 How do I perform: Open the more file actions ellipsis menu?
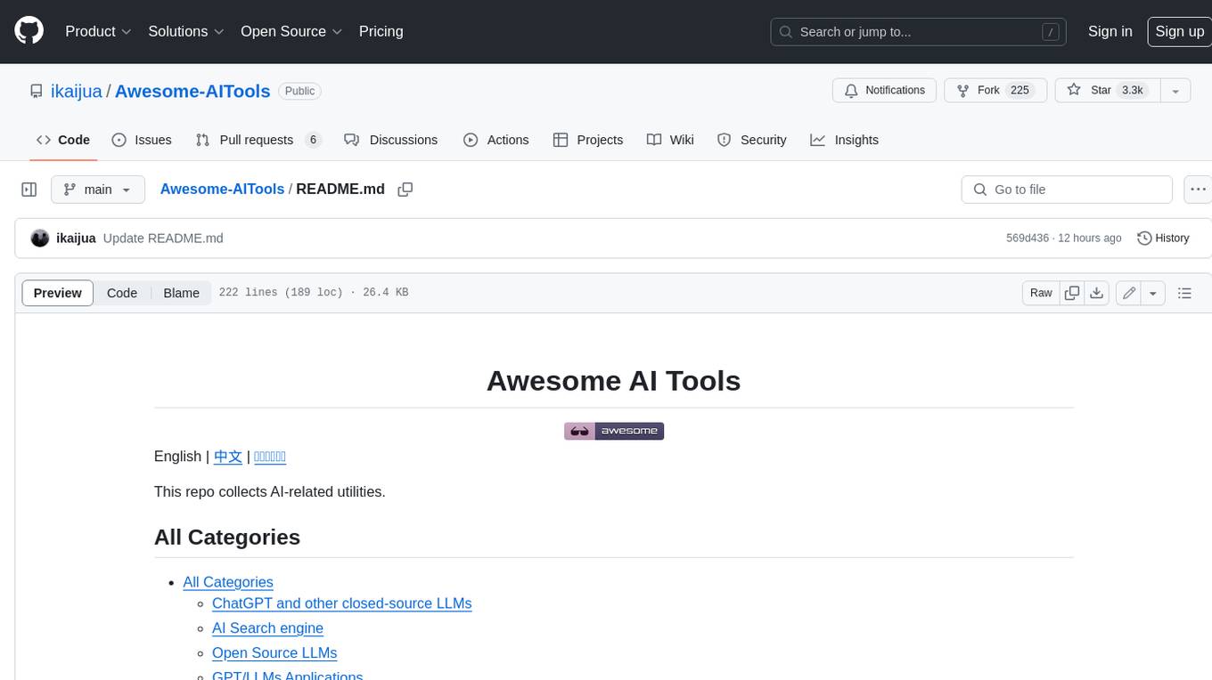[1199, 190]
